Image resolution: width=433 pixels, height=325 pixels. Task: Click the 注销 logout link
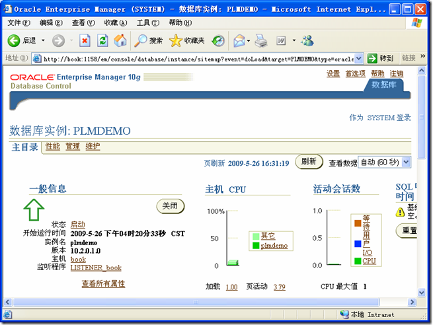point(396,73)
